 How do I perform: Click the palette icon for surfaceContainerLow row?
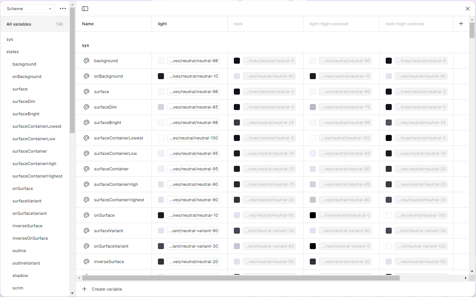point(86,153)
